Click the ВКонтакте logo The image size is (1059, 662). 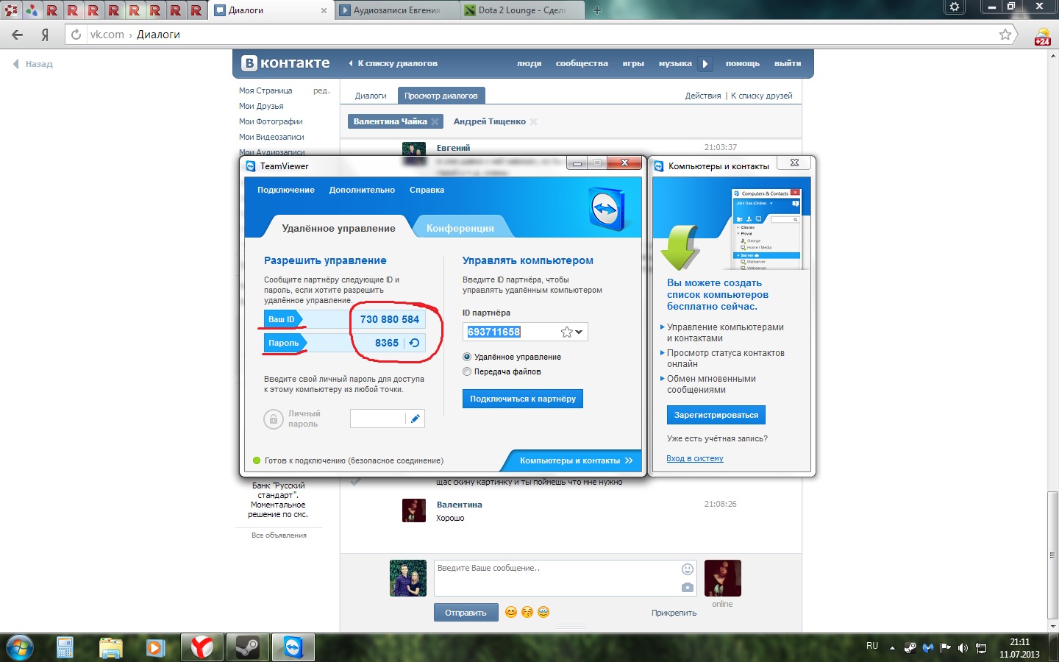287,63
